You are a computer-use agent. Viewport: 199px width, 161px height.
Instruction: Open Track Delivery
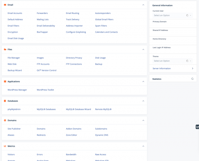(x=73, y=19)
